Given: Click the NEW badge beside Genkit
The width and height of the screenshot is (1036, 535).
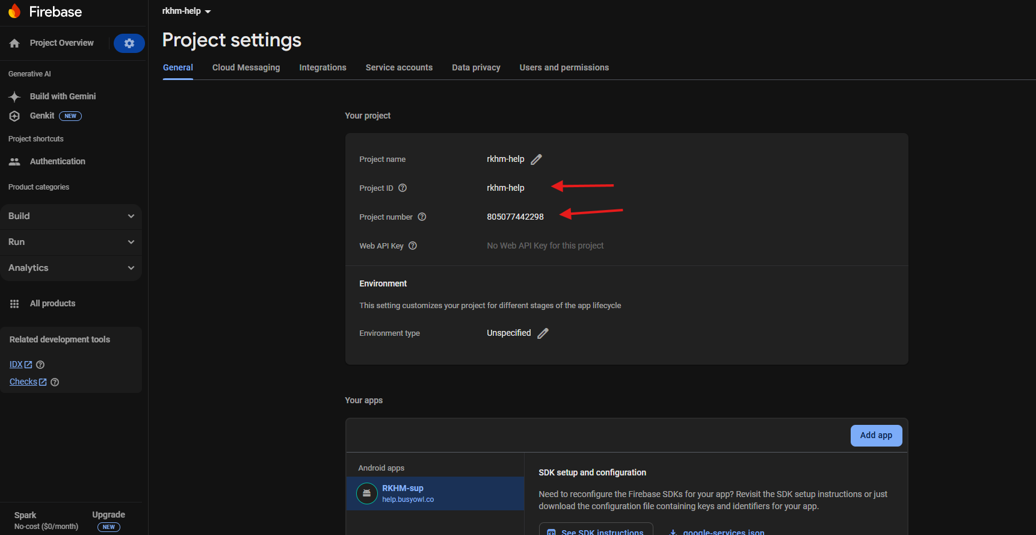Looking at the screenshot, I should (x=70, y=116).
